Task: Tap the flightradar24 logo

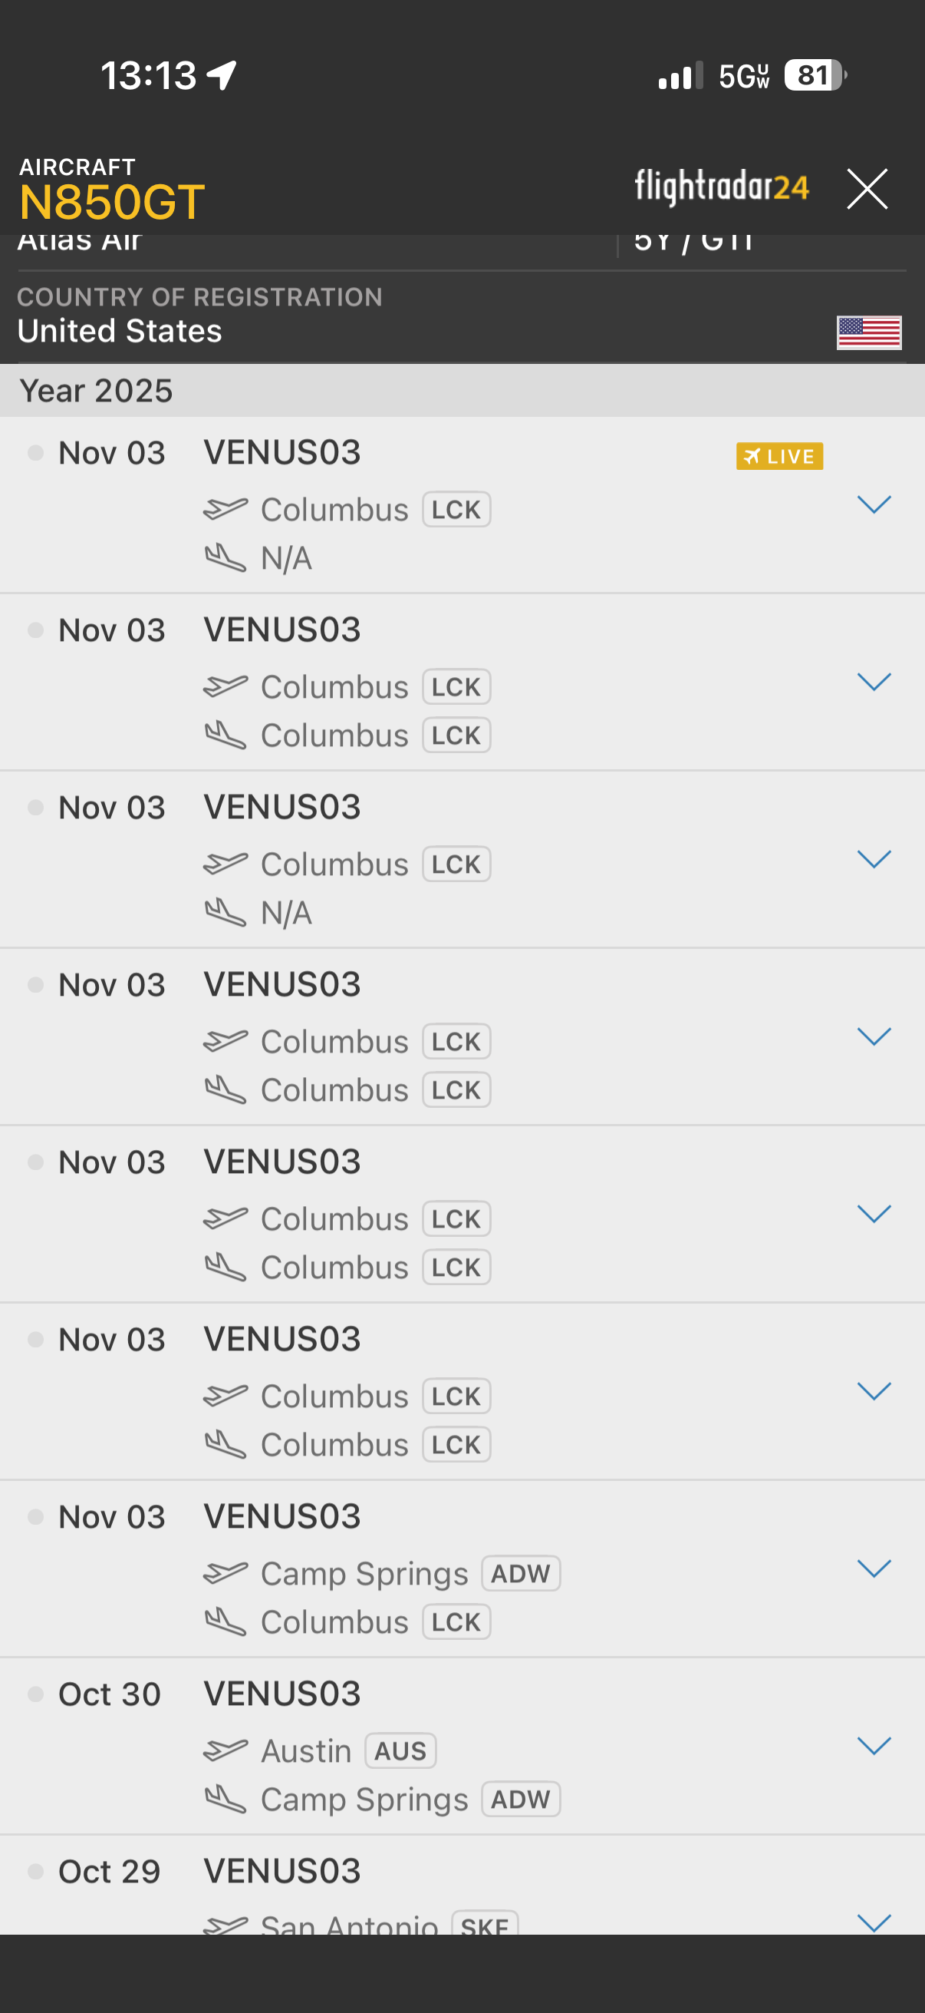Action: coord(721,187)
